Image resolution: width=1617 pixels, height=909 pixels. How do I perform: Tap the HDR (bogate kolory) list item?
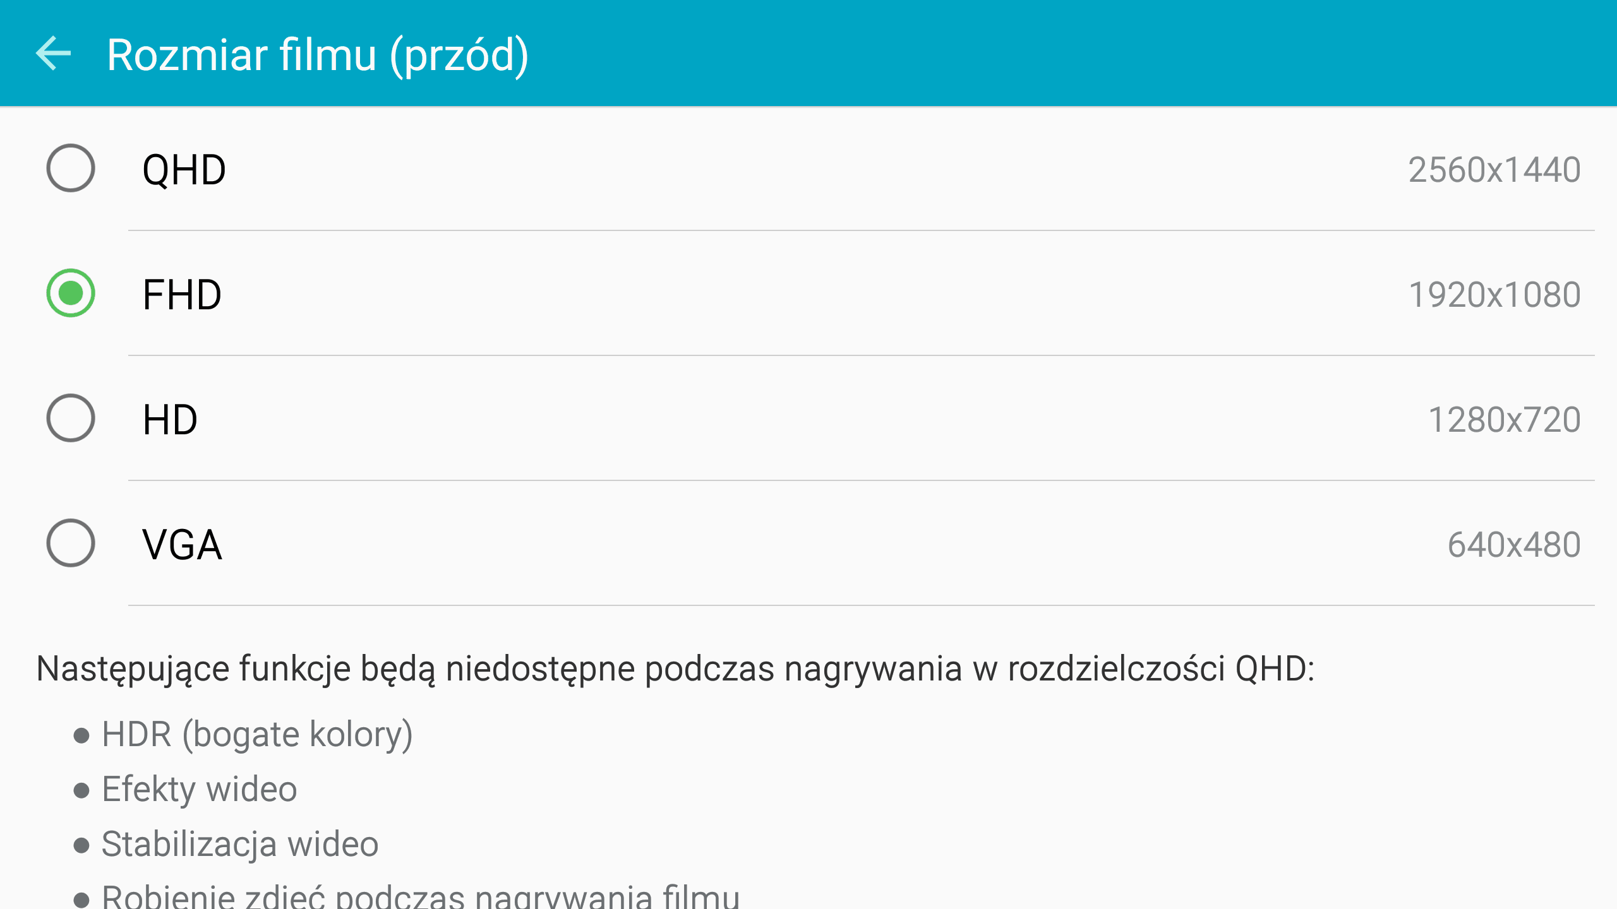coord(257,735)
